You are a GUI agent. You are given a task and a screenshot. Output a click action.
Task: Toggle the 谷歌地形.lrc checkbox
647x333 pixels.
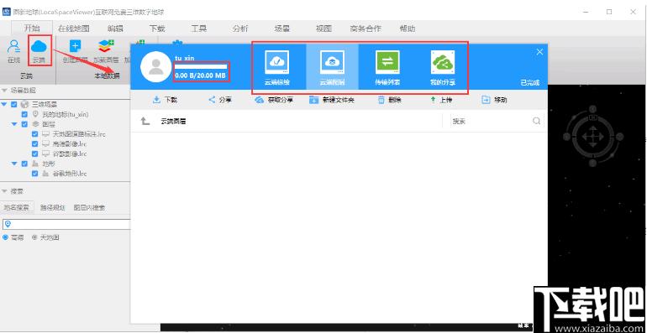point(34,174)
